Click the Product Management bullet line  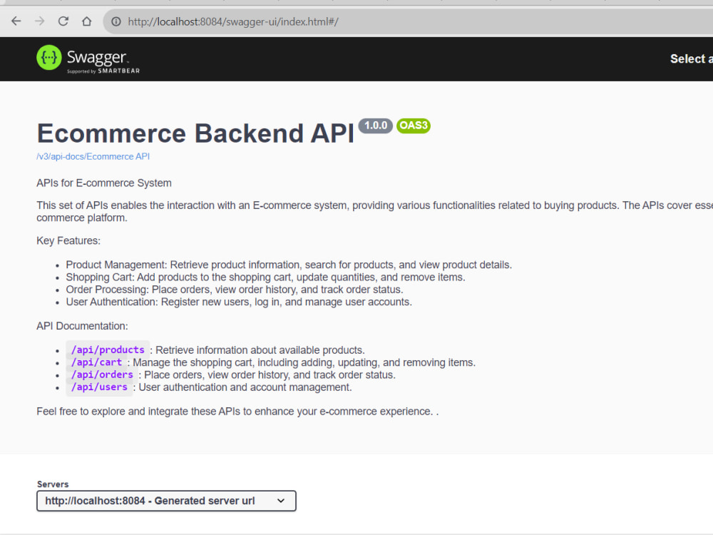pyautogui.click(x=289, y=265)
